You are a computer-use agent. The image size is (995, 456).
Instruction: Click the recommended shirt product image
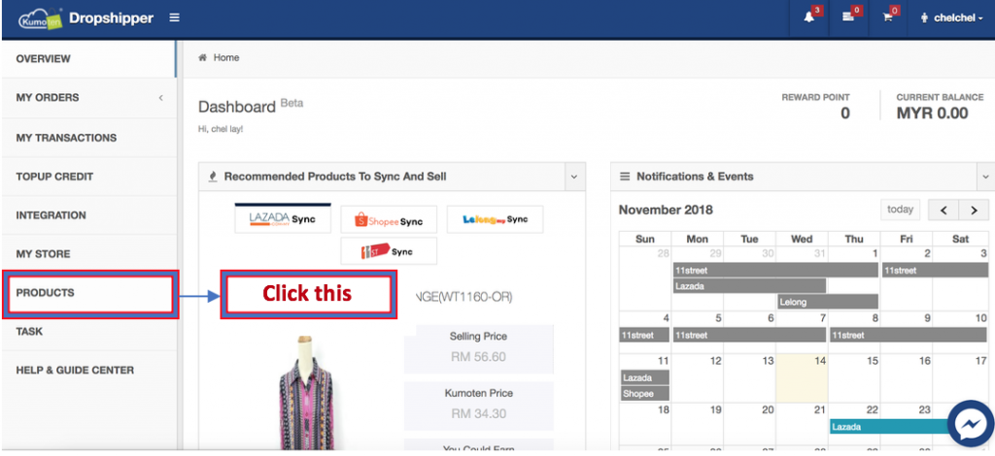[306, 393]
